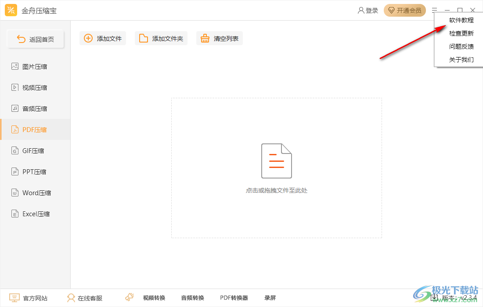483x307 pixels.
Task: Click the plus icon of 添加文件
Action: click(88, 39)
